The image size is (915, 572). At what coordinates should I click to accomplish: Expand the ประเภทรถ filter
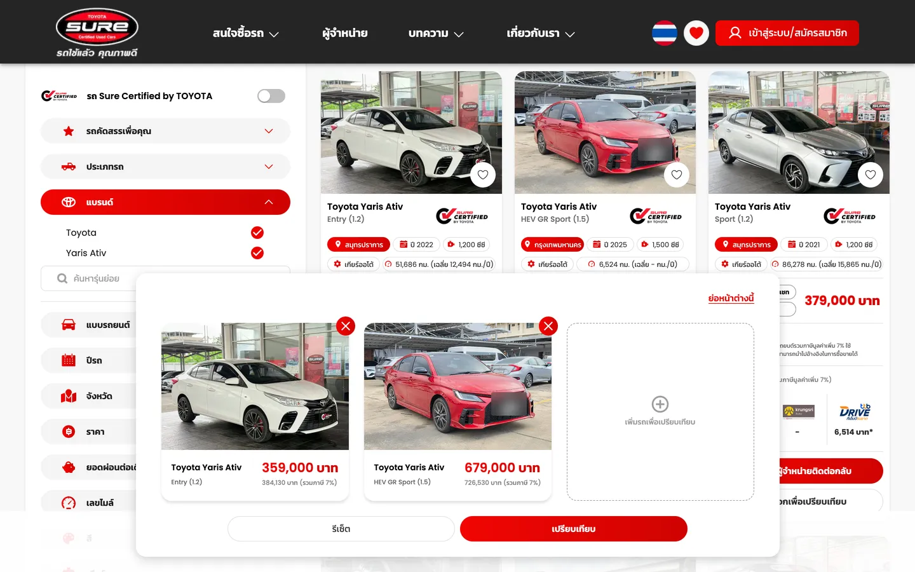point(165,167)
